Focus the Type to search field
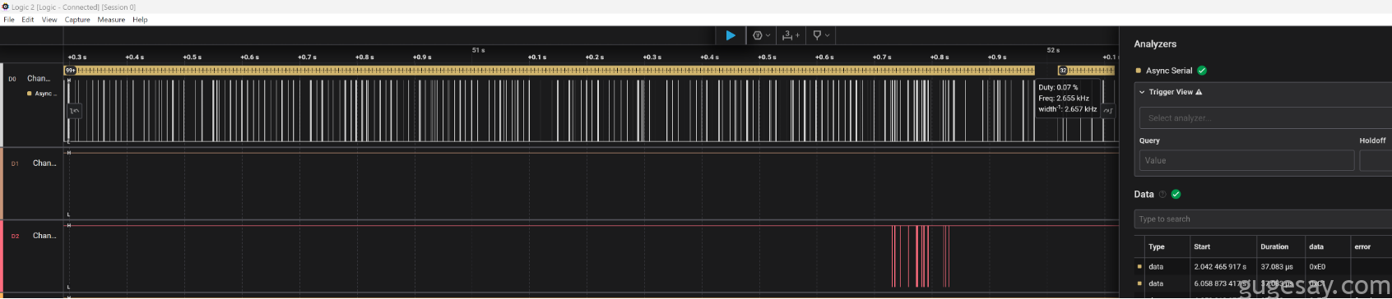The width and height of the screenshot is (1392, 299). click(x=1263, y=219)
